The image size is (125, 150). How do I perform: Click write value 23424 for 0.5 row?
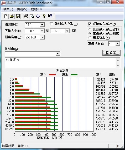(x=101, y=79)
